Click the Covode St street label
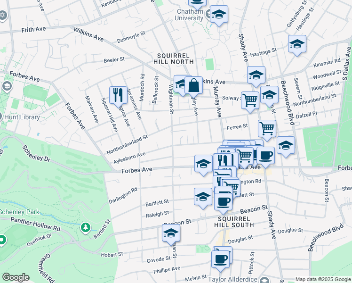 [x=159, y=259]
